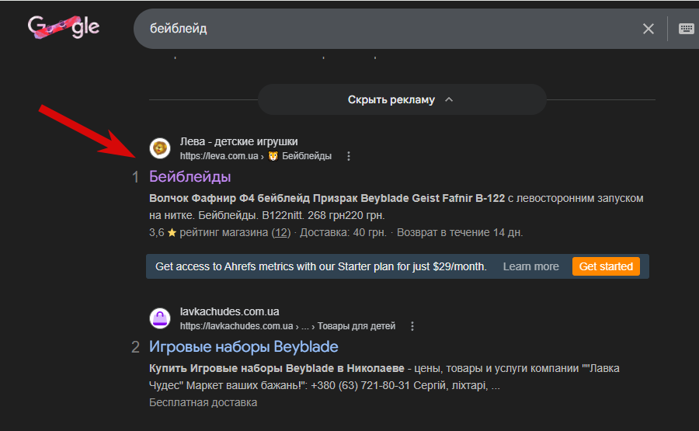
Task: Open the three-dot menu for the lavkachudes result
Action: [412, 326]
